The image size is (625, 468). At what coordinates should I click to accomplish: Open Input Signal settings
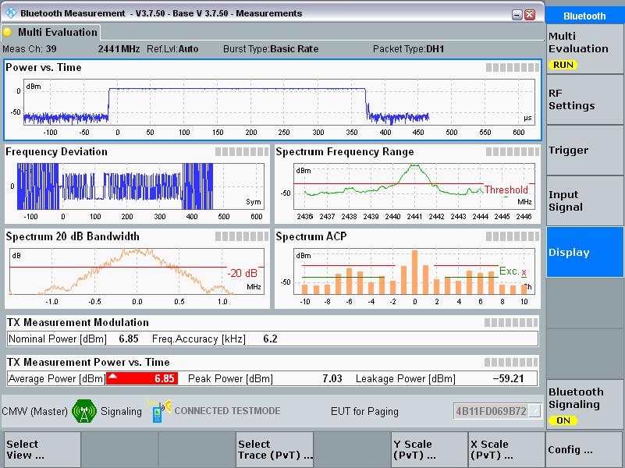[x=584, y=200]
